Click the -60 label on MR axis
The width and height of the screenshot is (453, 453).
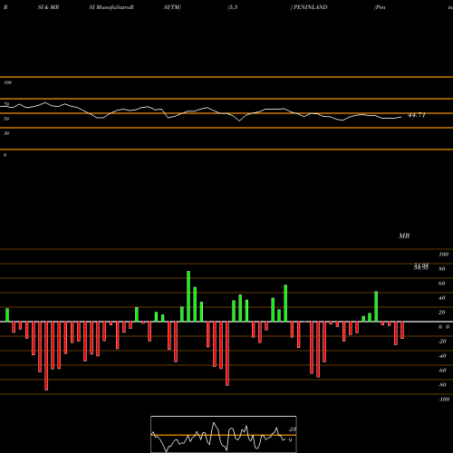pos(442,371)
